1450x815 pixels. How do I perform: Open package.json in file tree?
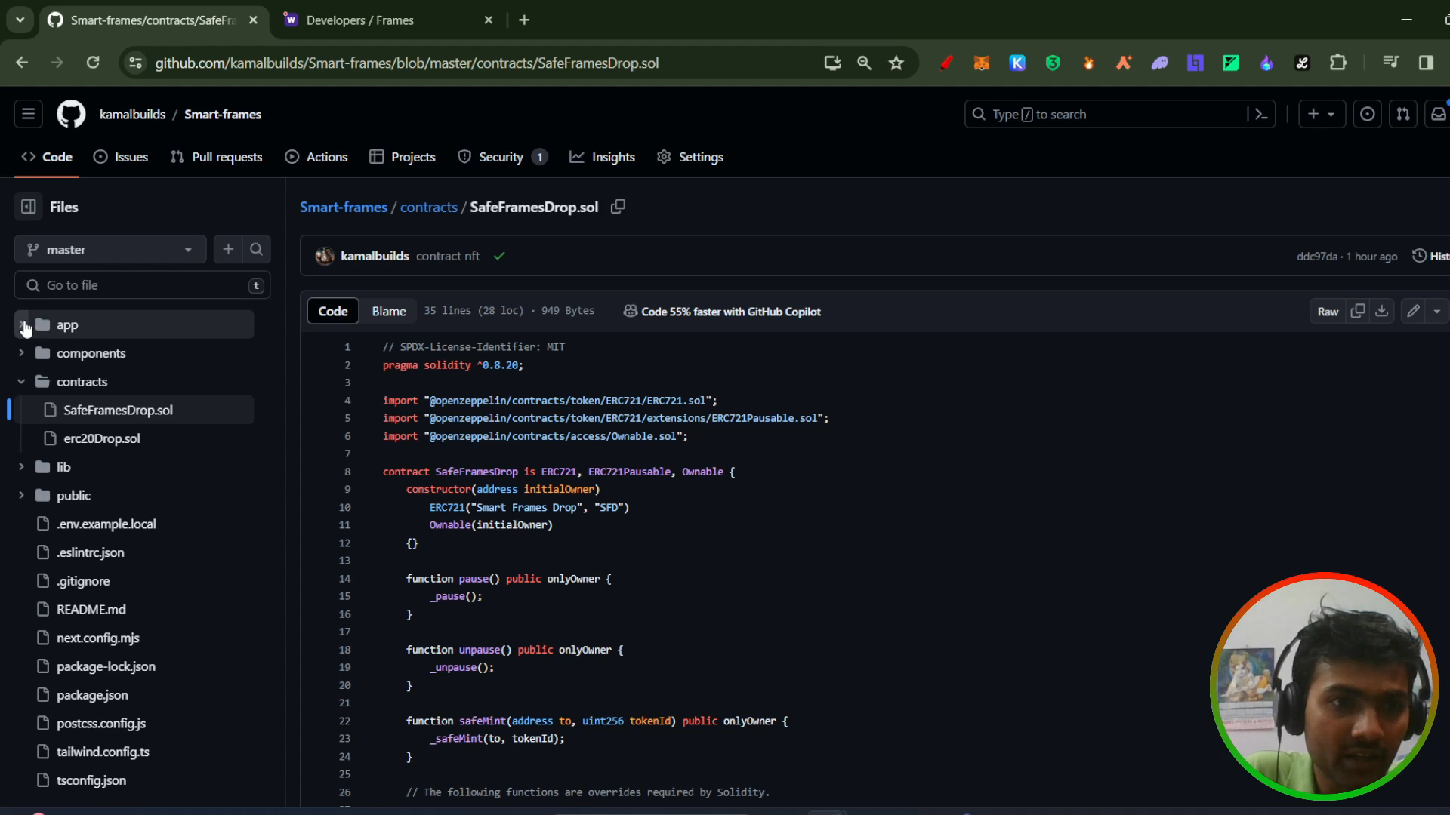point(92,695)
